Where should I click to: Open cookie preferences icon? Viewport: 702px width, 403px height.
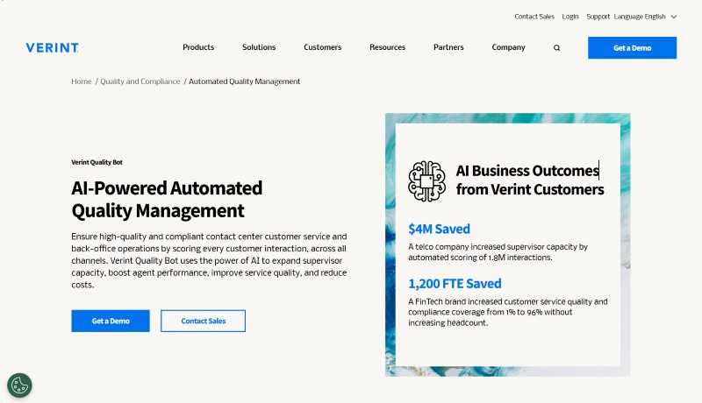pos(19,385)
